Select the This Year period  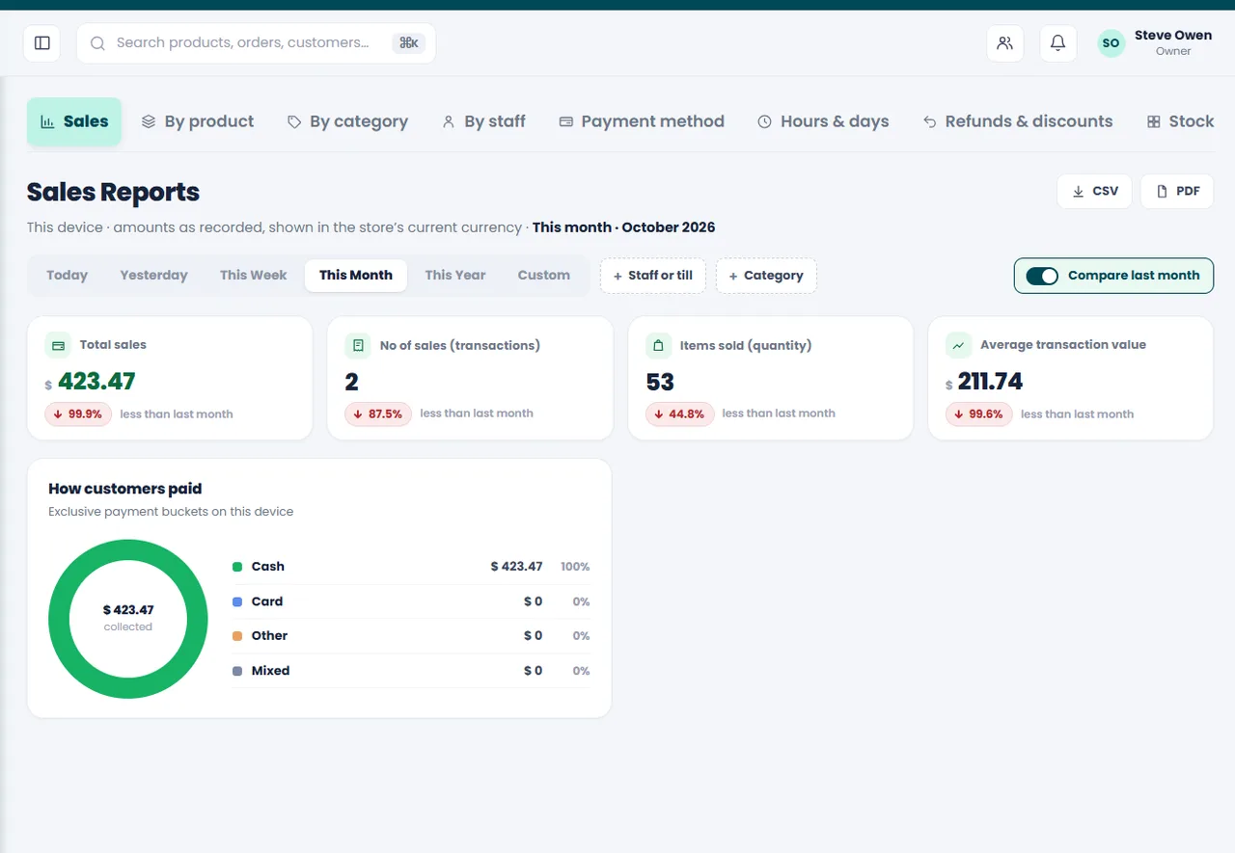[455, 276]
